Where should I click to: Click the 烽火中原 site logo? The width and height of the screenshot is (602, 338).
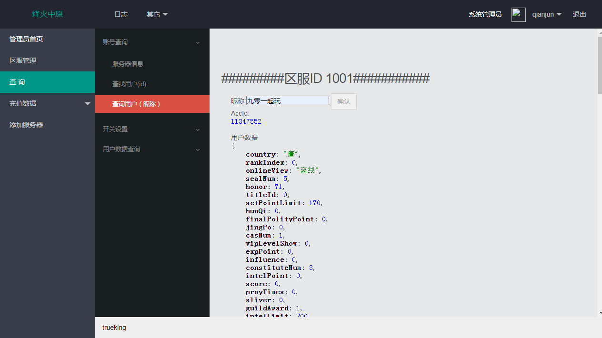point(48,14)
